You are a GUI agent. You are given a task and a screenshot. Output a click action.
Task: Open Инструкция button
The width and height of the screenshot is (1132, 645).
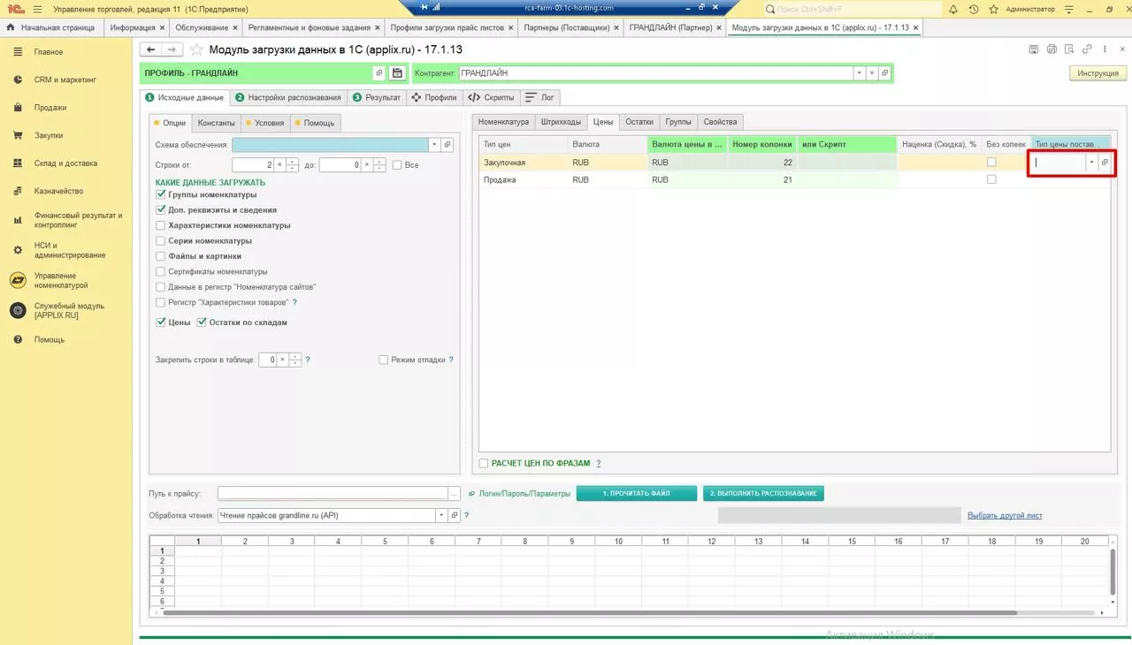pyautogui.click(x=1098, y=73)
